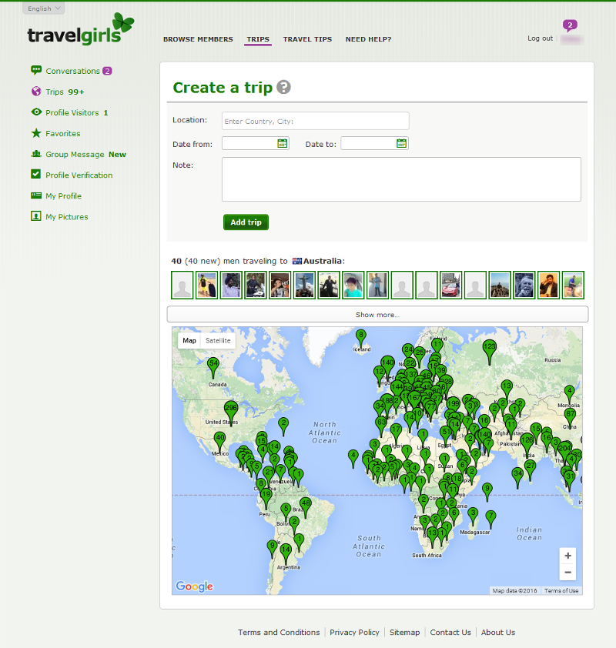Open My Pictures page
616x648 pixels.
(x=67, y=217)
